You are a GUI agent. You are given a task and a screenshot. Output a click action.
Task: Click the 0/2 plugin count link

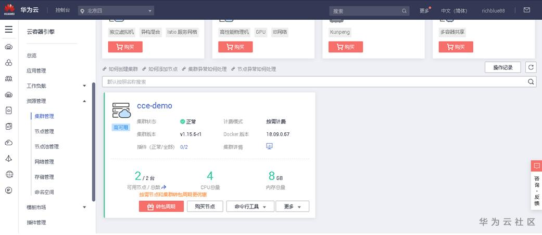click(x=184, y=147)
